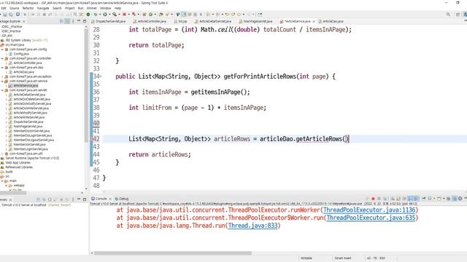The height and width of the screenshot is (262, 467).
Task: Select MainPageServlet.java in Package Explorer
Action: coord(28,126)
